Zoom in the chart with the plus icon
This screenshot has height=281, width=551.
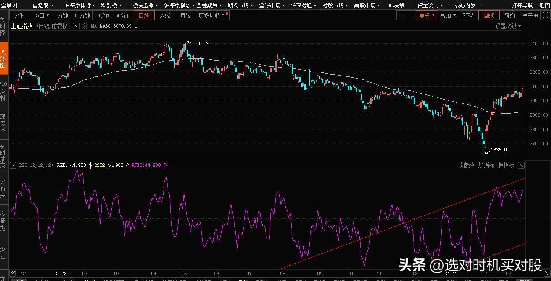coord(401,15)
